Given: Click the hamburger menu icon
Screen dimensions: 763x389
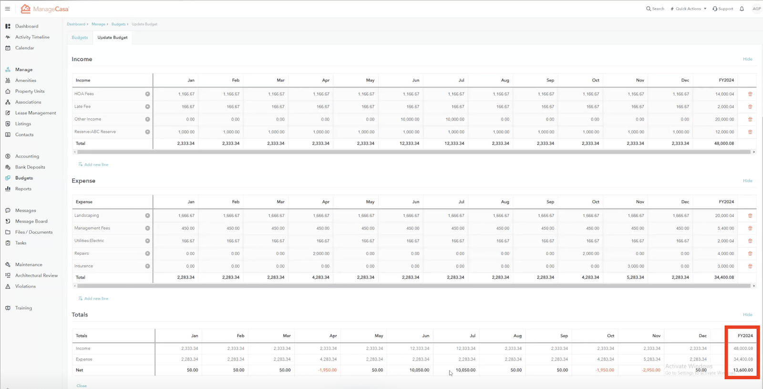Looking at the screenshot, I should pyautogui.click(x=7, y=9).
